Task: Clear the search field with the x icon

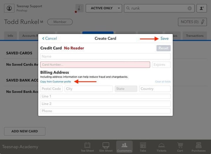Action: coord(190,9)
